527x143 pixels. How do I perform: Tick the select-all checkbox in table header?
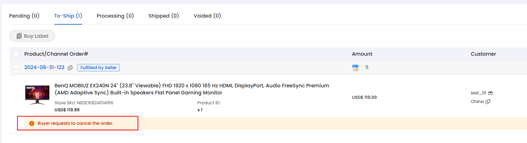click(16, 54)
